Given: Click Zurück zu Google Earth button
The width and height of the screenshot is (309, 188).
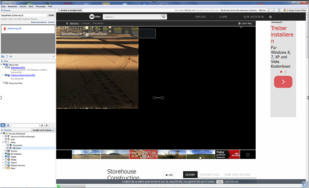Looking at the screenshot, I should point(70,10).
